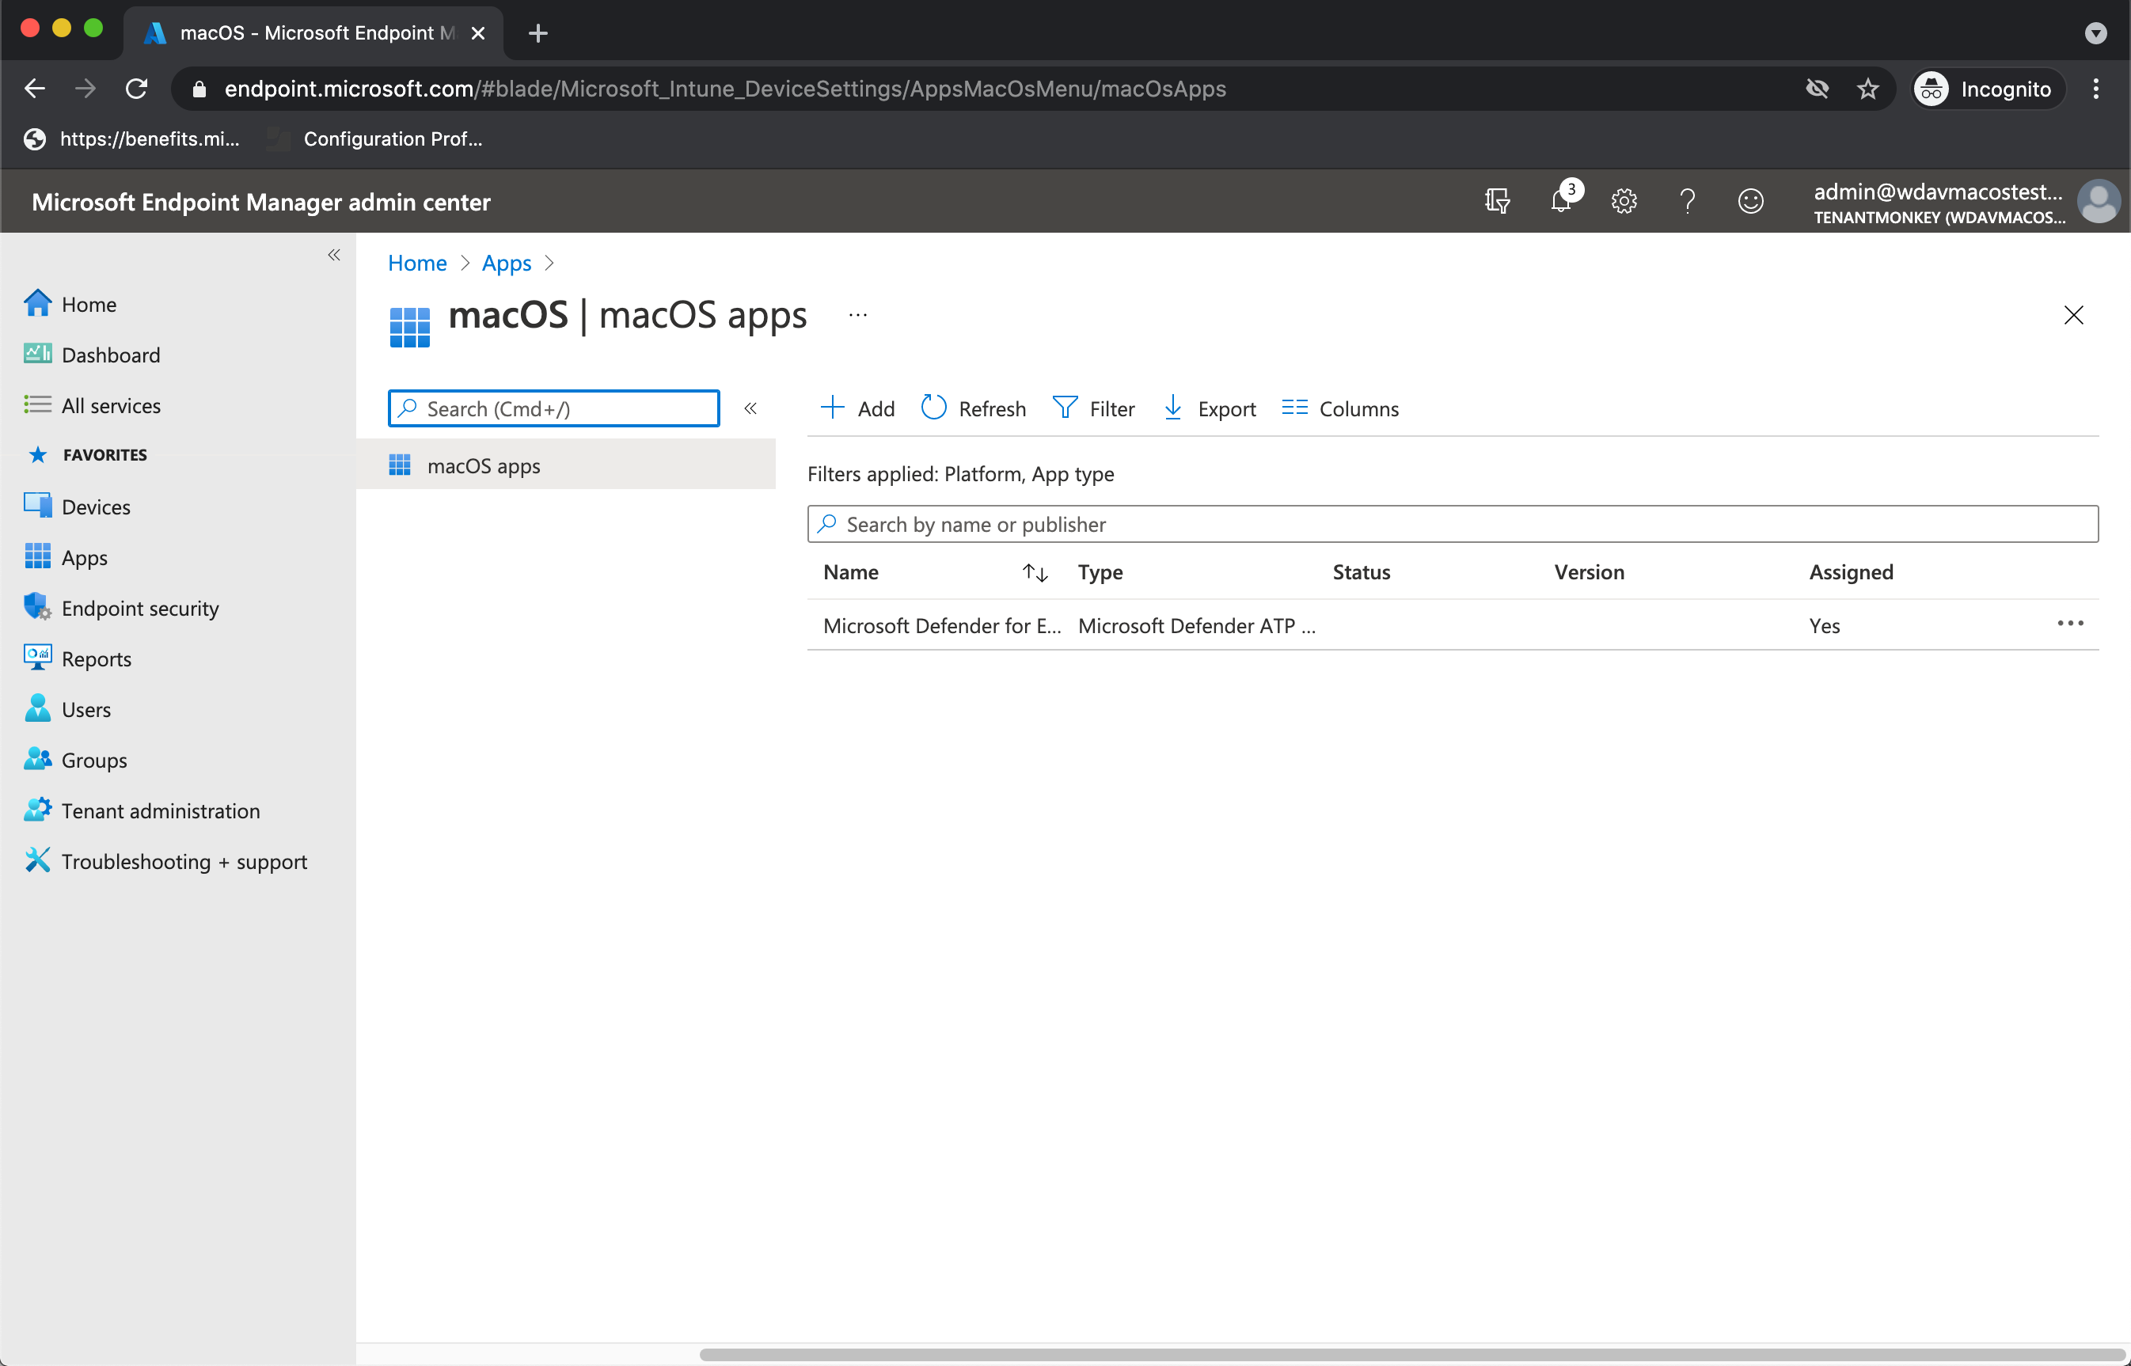
Task: Click the Apps breadcrumb link
Action: pos(506,264)
